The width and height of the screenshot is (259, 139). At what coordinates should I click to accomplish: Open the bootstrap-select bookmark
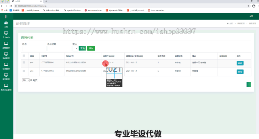click(157, 10)
